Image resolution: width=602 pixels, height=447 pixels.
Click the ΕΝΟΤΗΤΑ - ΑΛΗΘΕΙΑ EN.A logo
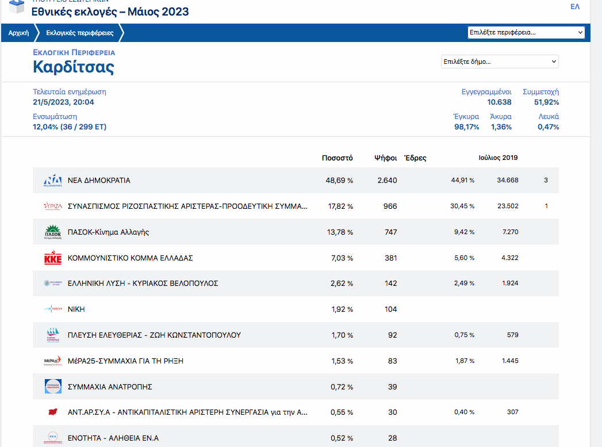(53, 438)
